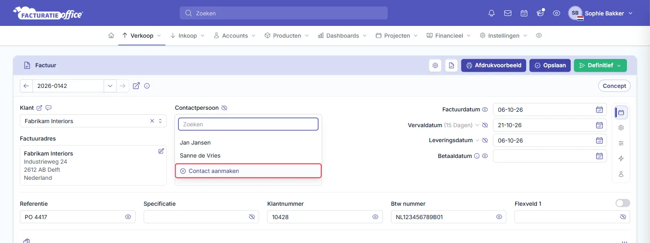Viewport: 650px width, 243px height.
Task: Expand the Leveringsdatum chevron
Action: pyautogui.click(x=477, y=141)
